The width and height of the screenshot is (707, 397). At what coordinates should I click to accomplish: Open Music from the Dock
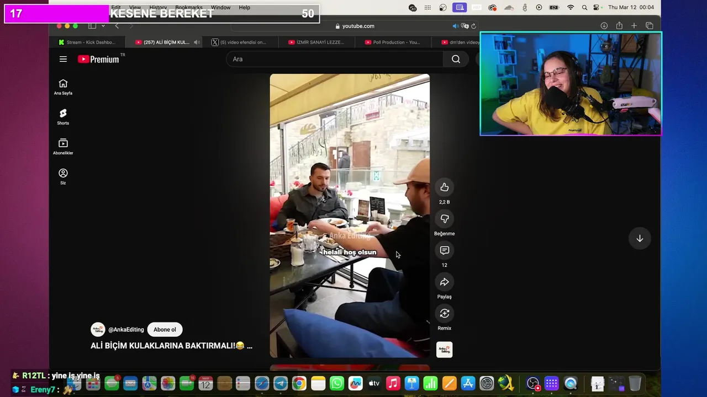[393, 383]
